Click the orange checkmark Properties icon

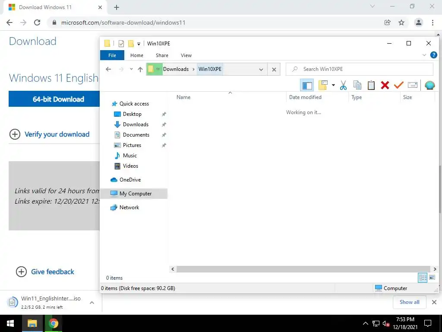[x=398, y=85]
